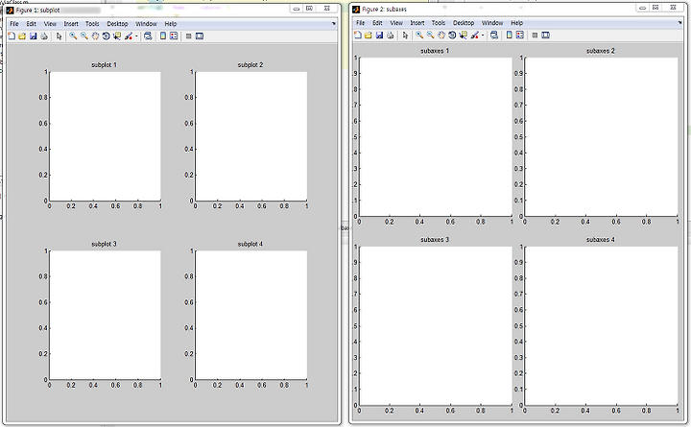This screenshot has height=427, width=691.
Task: Select the Edit Plot arrow in Figure 1
Action: pos(60,36)
